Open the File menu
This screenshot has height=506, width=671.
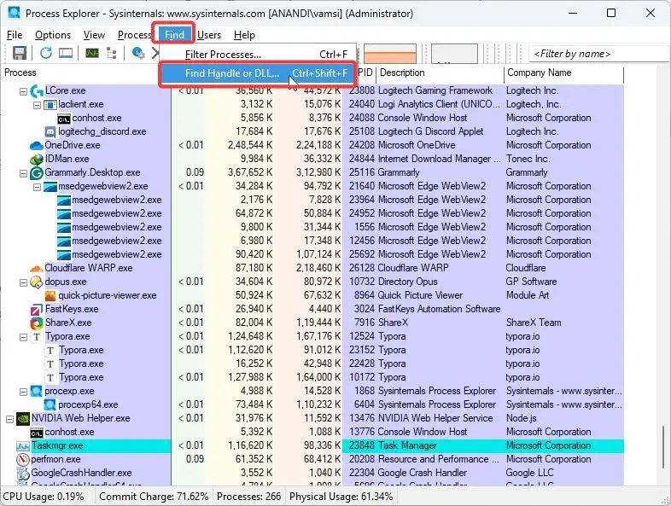click(x=15, y=35)
